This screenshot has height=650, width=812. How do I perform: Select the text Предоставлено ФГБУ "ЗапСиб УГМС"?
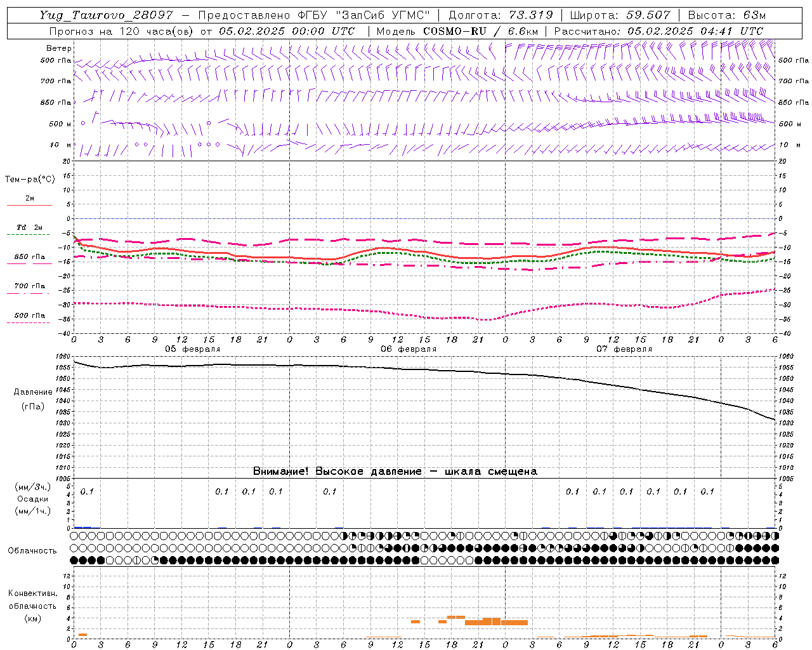(314, 15)
